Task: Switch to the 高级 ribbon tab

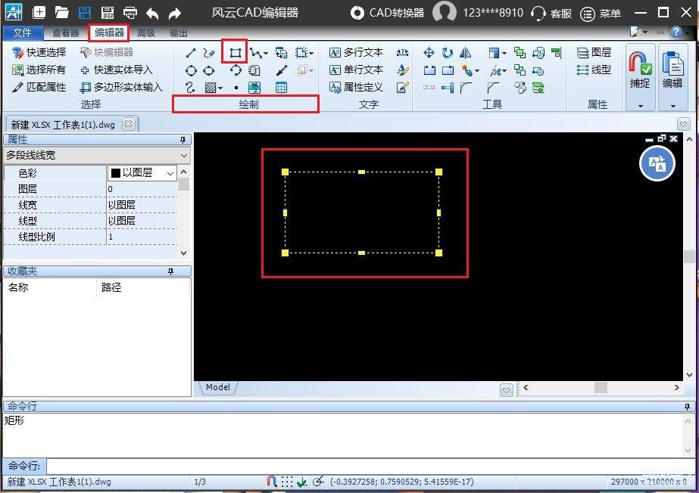Action: [146, 33]
